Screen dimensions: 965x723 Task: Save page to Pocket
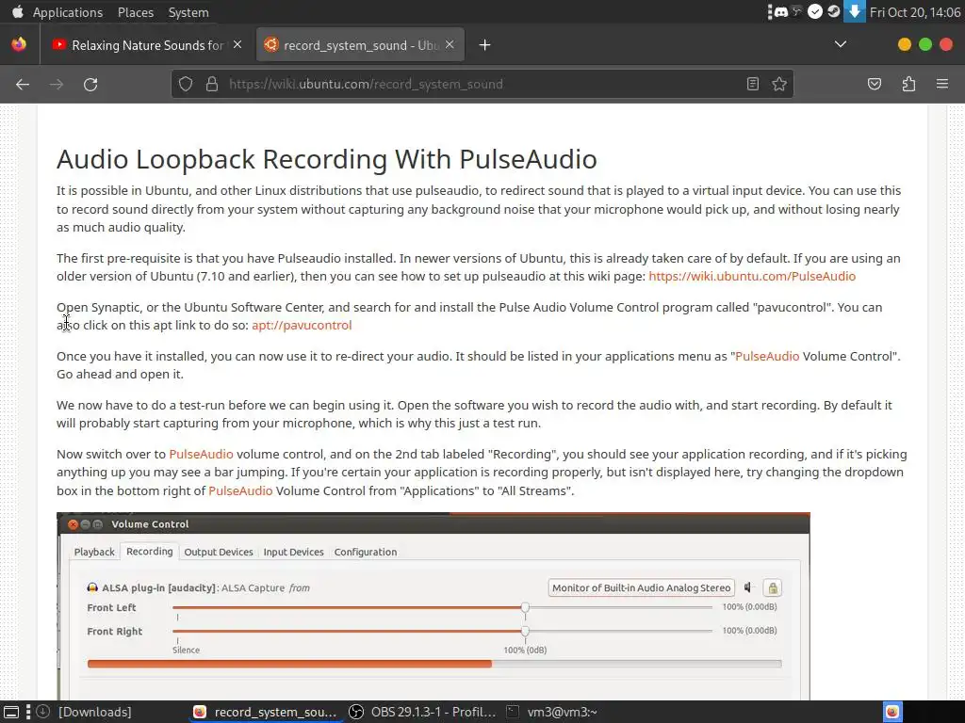(874, 84)
